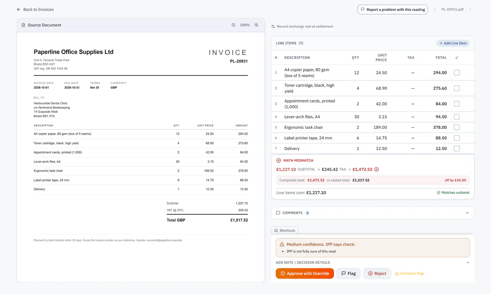Screen dimensions: 491x294
Task: Expand the Comments section chevron
Action: click(467, 213)
